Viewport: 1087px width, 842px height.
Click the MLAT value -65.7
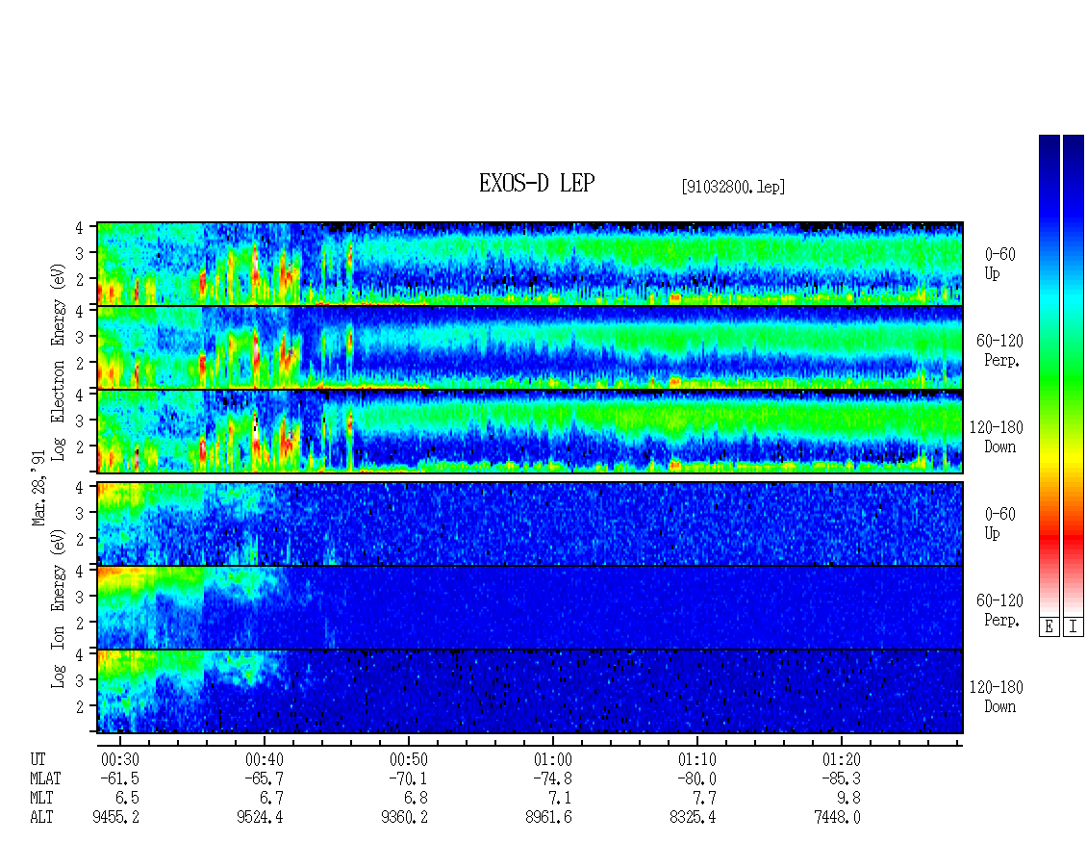(x=265, y=778)
